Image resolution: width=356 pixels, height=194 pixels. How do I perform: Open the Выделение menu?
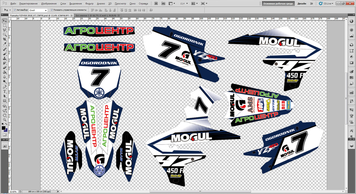click(x=75, y=4)
